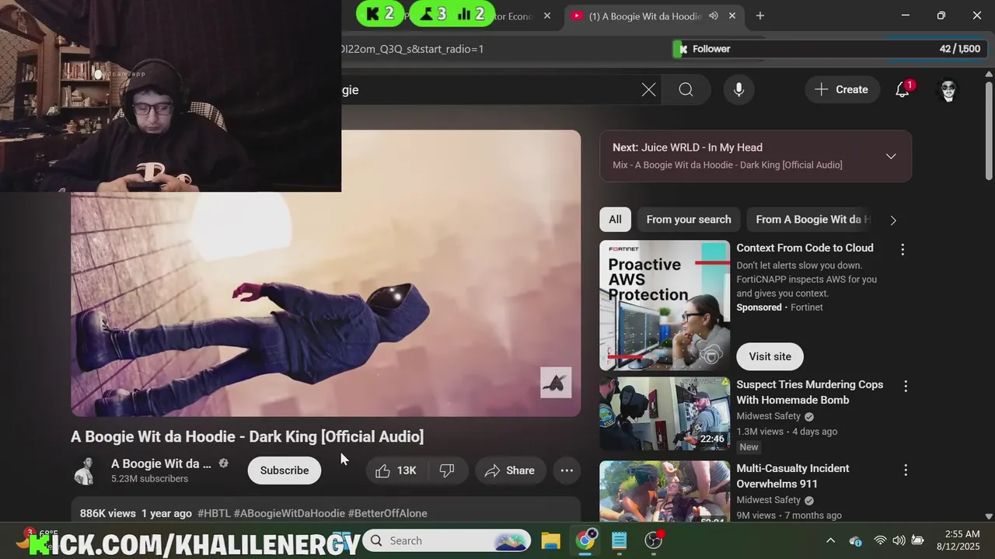The height and width of the screenshot is (559, 995).
Task: Click the video player bird watermark
Action: click(556, 383)
